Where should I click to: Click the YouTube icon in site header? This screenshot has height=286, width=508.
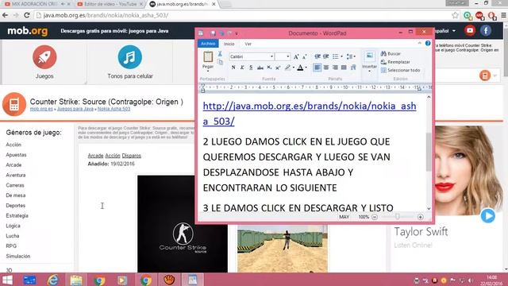click(470, 30)
